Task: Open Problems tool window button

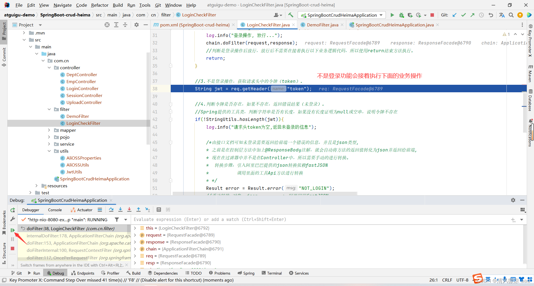Action: [x=219, y=273]
